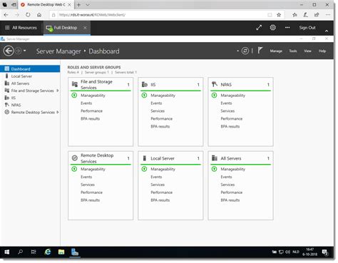Open Services in the NPAS tile
The height and width of the screenshot is (263, 338).
pos(227,111)
